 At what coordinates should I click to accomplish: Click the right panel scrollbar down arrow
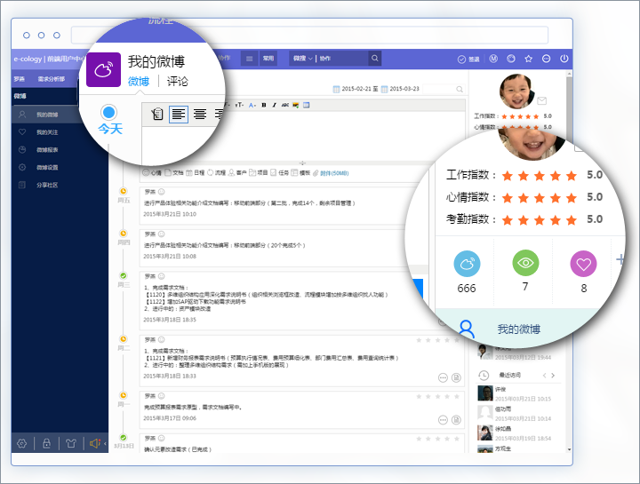pyautogui.click(x=570, y=449)
